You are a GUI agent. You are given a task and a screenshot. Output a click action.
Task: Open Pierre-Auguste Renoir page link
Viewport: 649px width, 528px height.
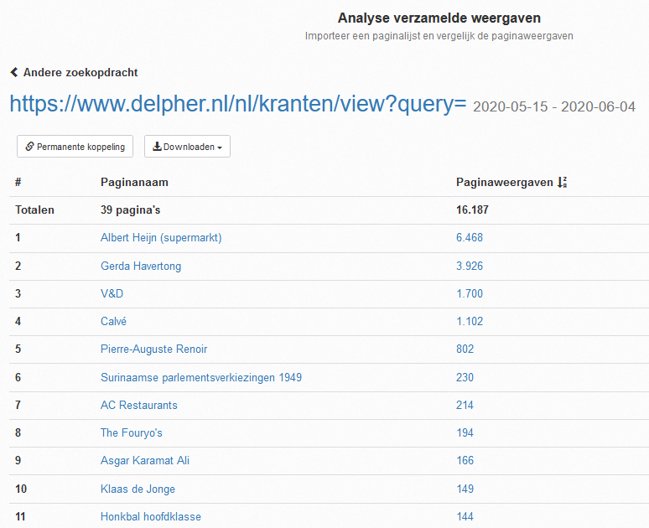(x=153, y=349)
